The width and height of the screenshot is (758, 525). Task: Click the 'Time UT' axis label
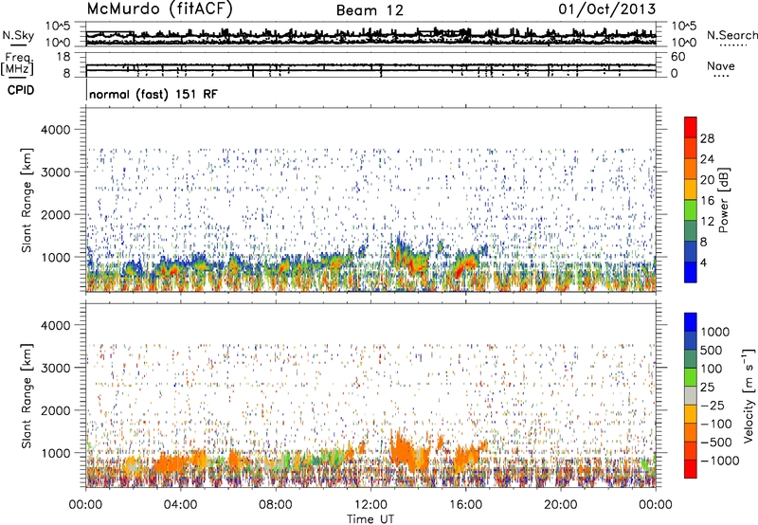click(x=370, y=519)
